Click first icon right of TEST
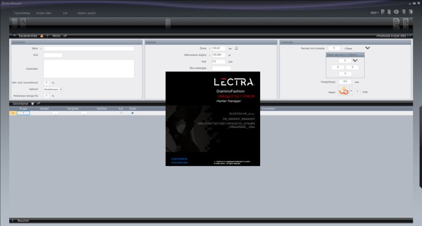 tap(383, 12)
